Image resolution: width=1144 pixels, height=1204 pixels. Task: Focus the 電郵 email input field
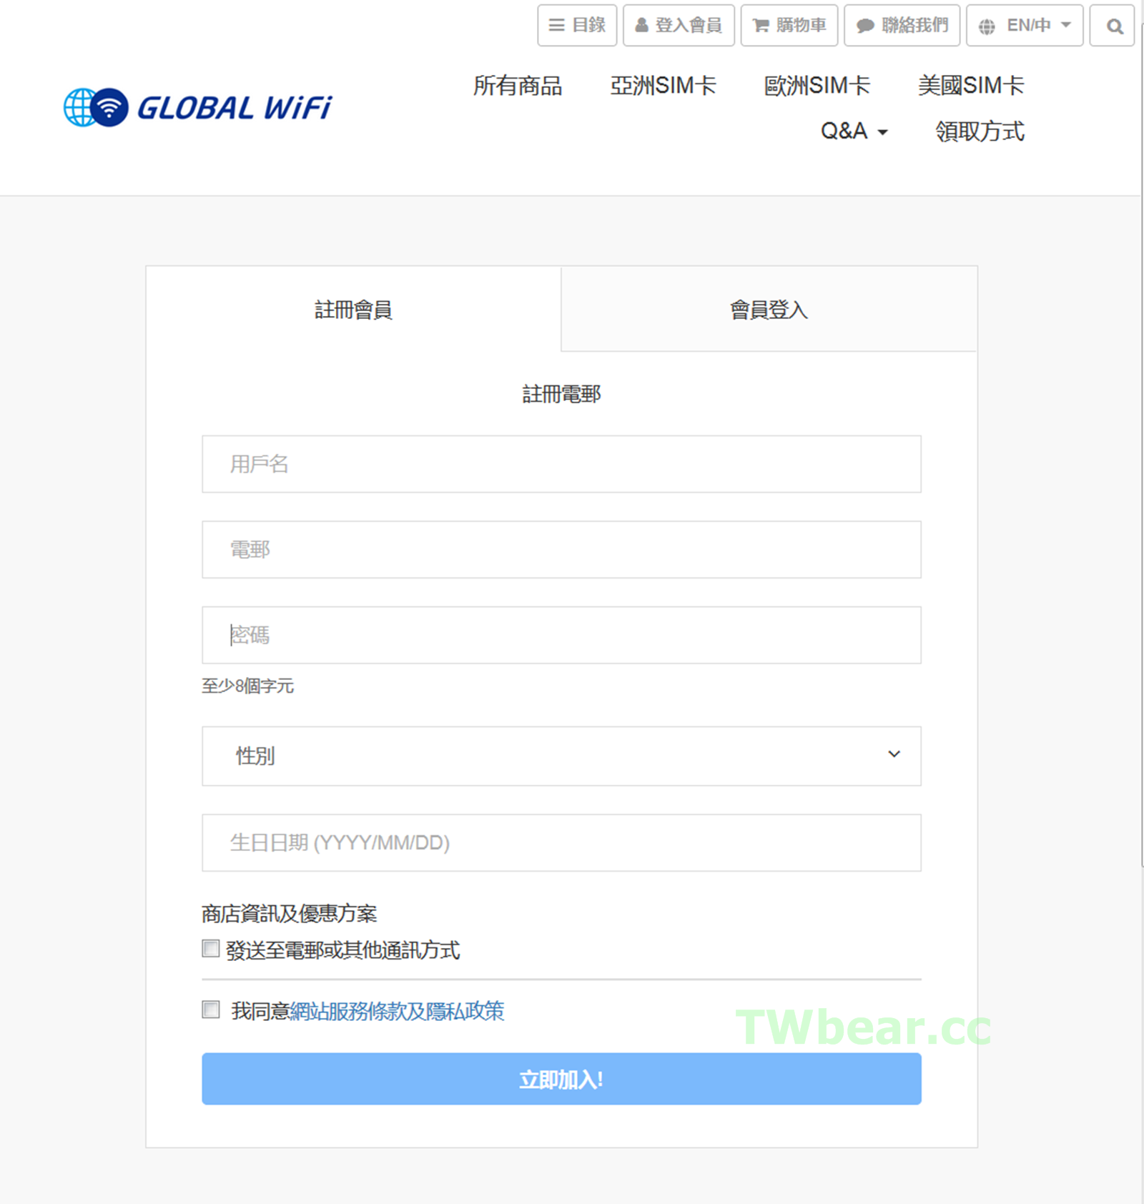561,550
